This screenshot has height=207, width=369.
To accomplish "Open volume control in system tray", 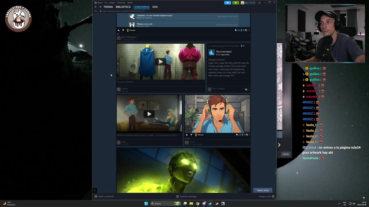I will click(354, 204).
